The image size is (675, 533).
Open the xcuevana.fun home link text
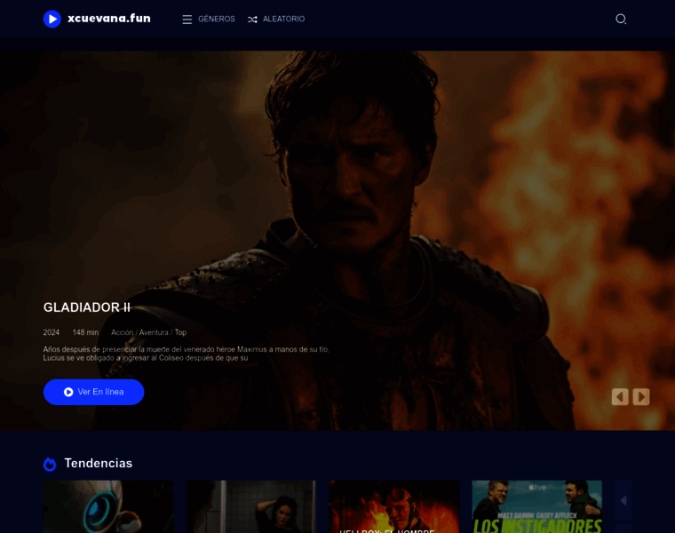(109, 19)
